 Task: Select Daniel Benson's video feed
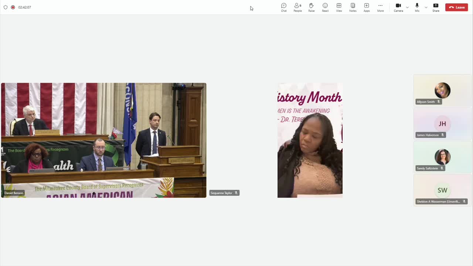[x=104, y=140]
